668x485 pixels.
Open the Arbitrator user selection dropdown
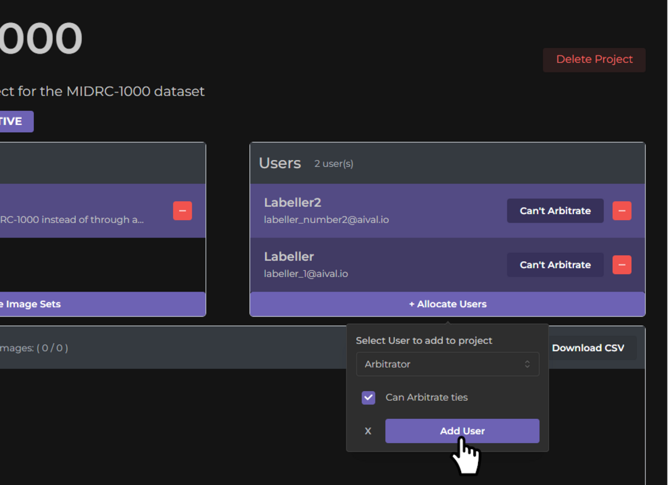(x=447, y=364)
